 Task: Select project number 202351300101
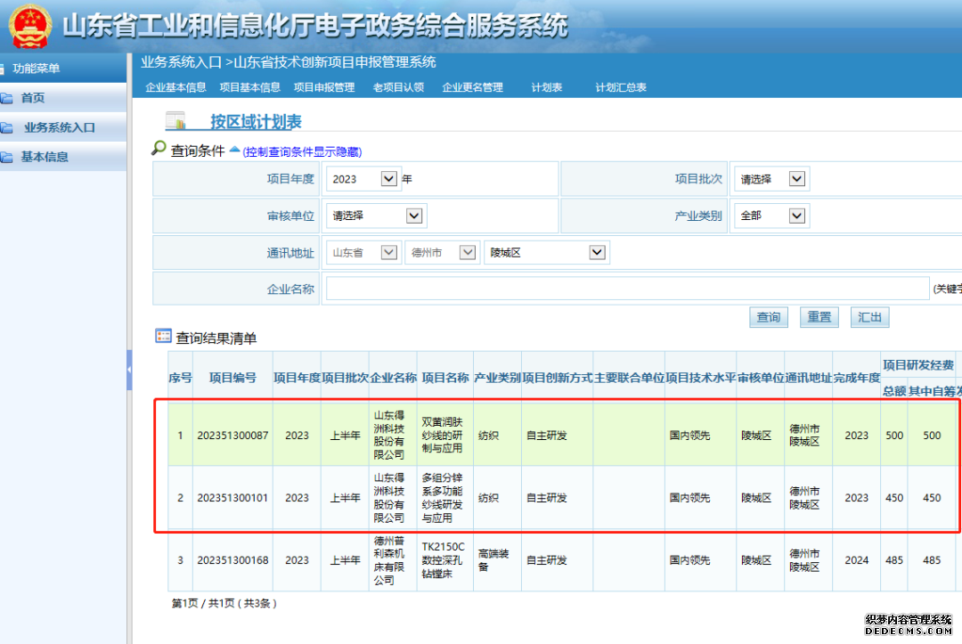click(x=232, y=498)
